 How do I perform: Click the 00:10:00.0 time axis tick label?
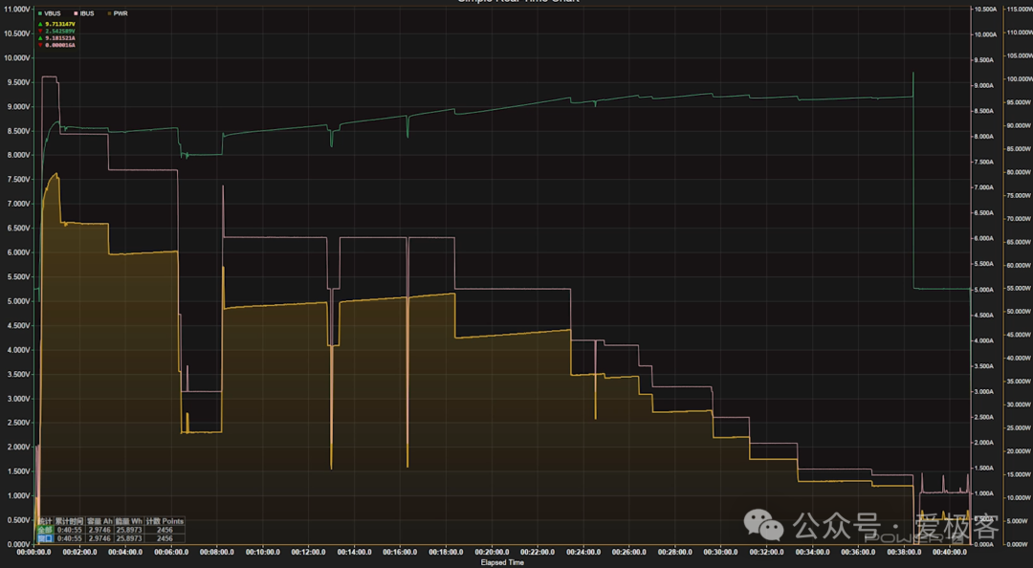[x=263, y=552]
